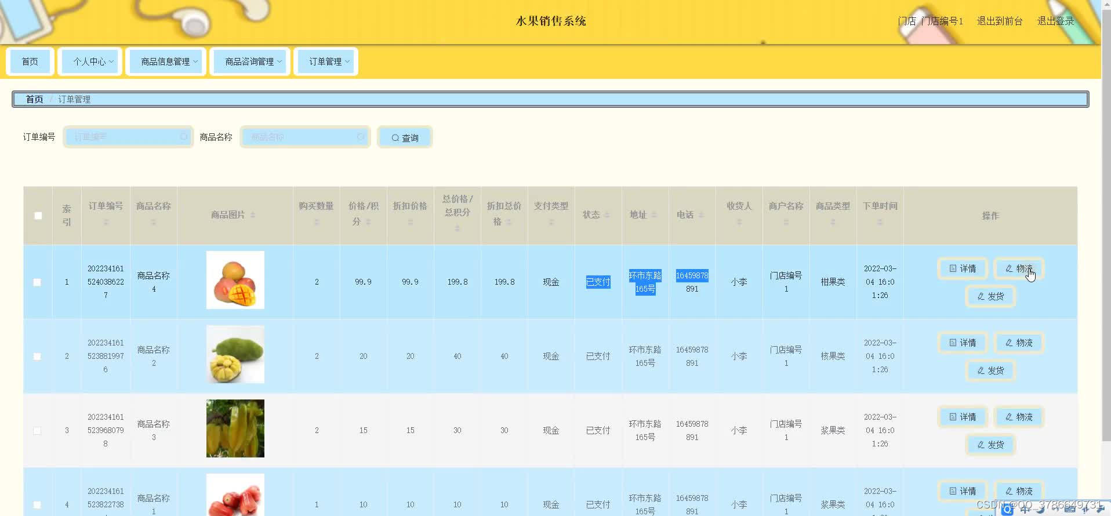This screenshot has height=516, width=1111.
Task: Sort by 折扣总价格 column arrows
Action: tap(508, 222)
